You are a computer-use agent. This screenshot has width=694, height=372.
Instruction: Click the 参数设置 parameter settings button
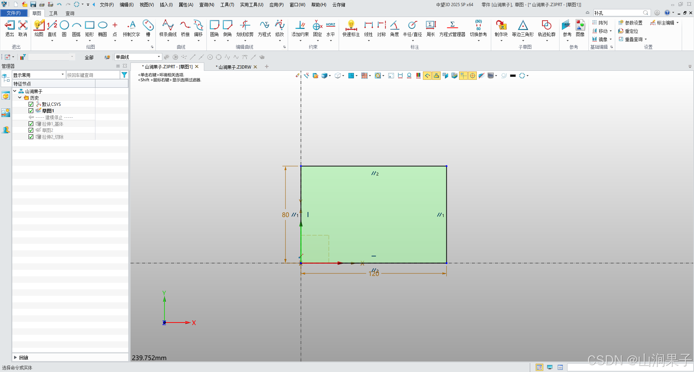pos(630,22)
